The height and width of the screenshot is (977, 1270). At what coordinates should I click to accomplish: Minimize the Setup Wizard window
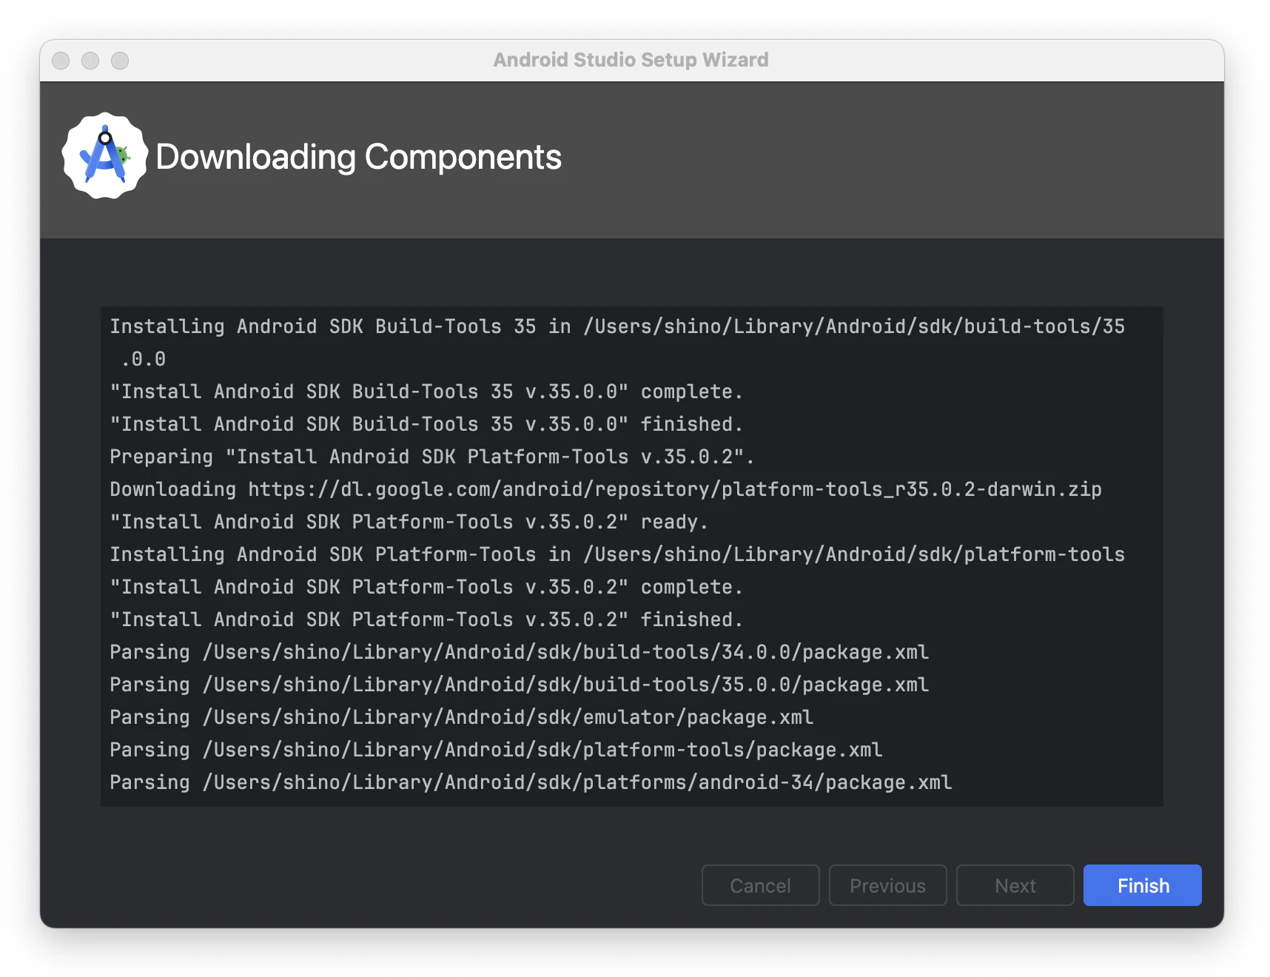tap(90, 61)
